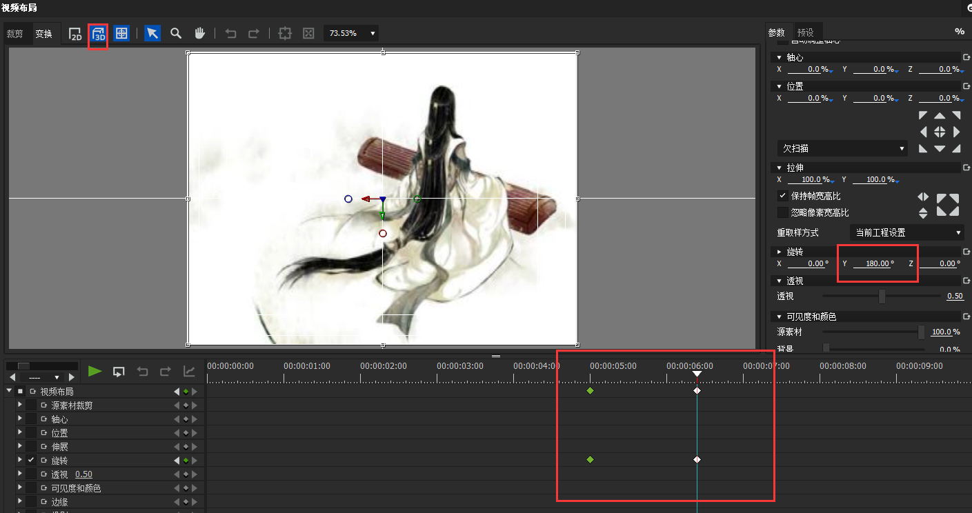Click the bottom-left corner position arrow
Image resolution: width=972 pixels, height=513 pixels.
click(x=923, y=148)
